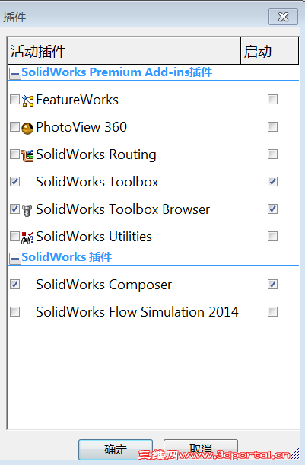The image size is (305, 465).
Task: Cancel with the 取消 button
Action: [x=201, y=449]
